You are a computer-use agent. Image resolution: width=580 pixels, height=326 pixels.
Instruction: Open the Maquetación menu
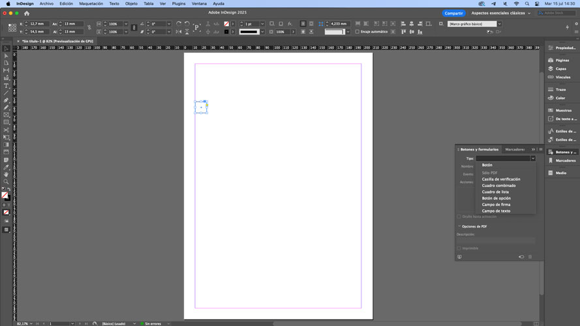pyautogui.click(x=91, y=4)
